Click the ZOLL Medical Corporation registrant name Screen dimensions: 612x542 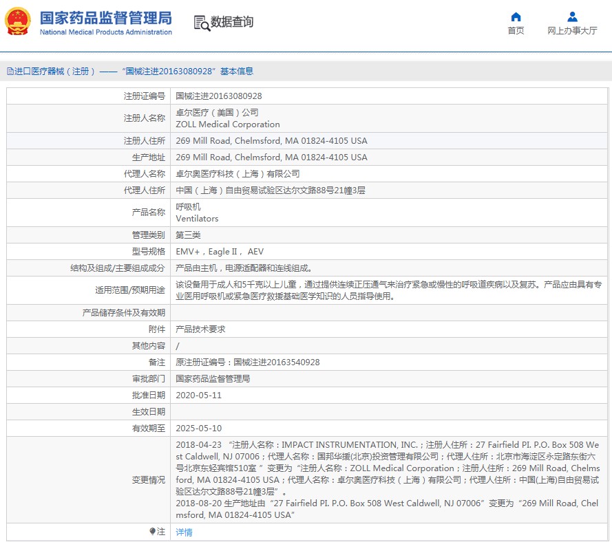pos(228,124)
